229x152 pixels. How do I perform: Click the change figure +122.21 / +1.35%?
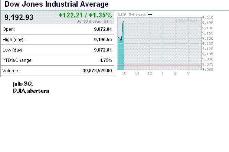click(x=85, y=15)
